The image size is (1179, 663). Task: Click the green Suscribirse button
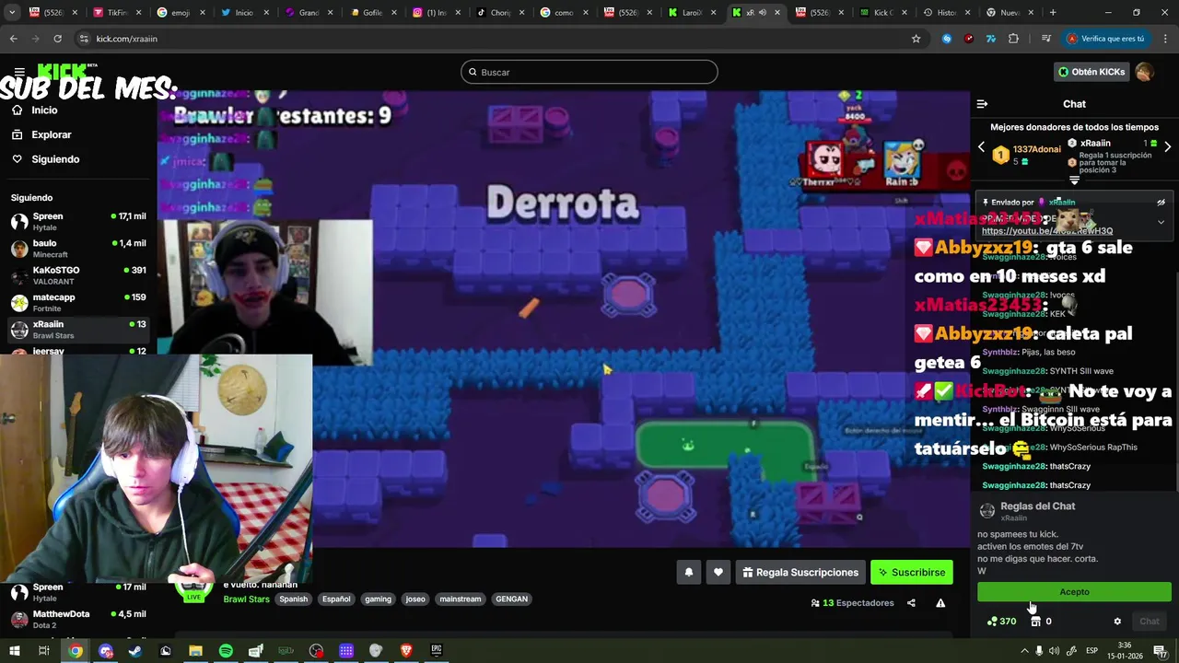pos(912,573)
